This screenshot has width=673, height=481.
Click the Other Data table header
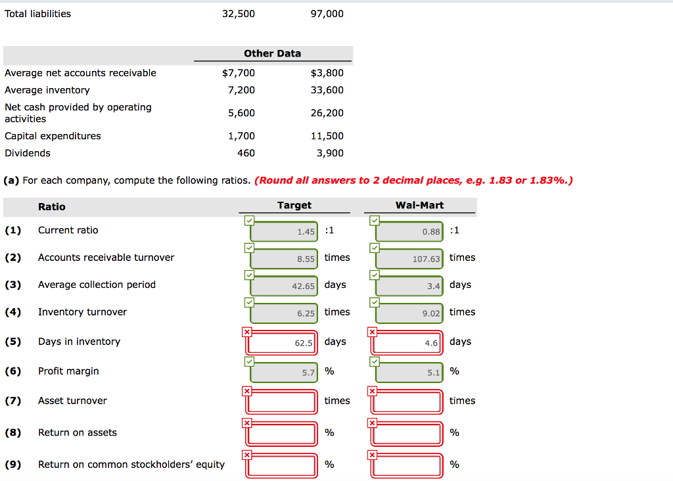pyautogui.click(x=272, y=53)
